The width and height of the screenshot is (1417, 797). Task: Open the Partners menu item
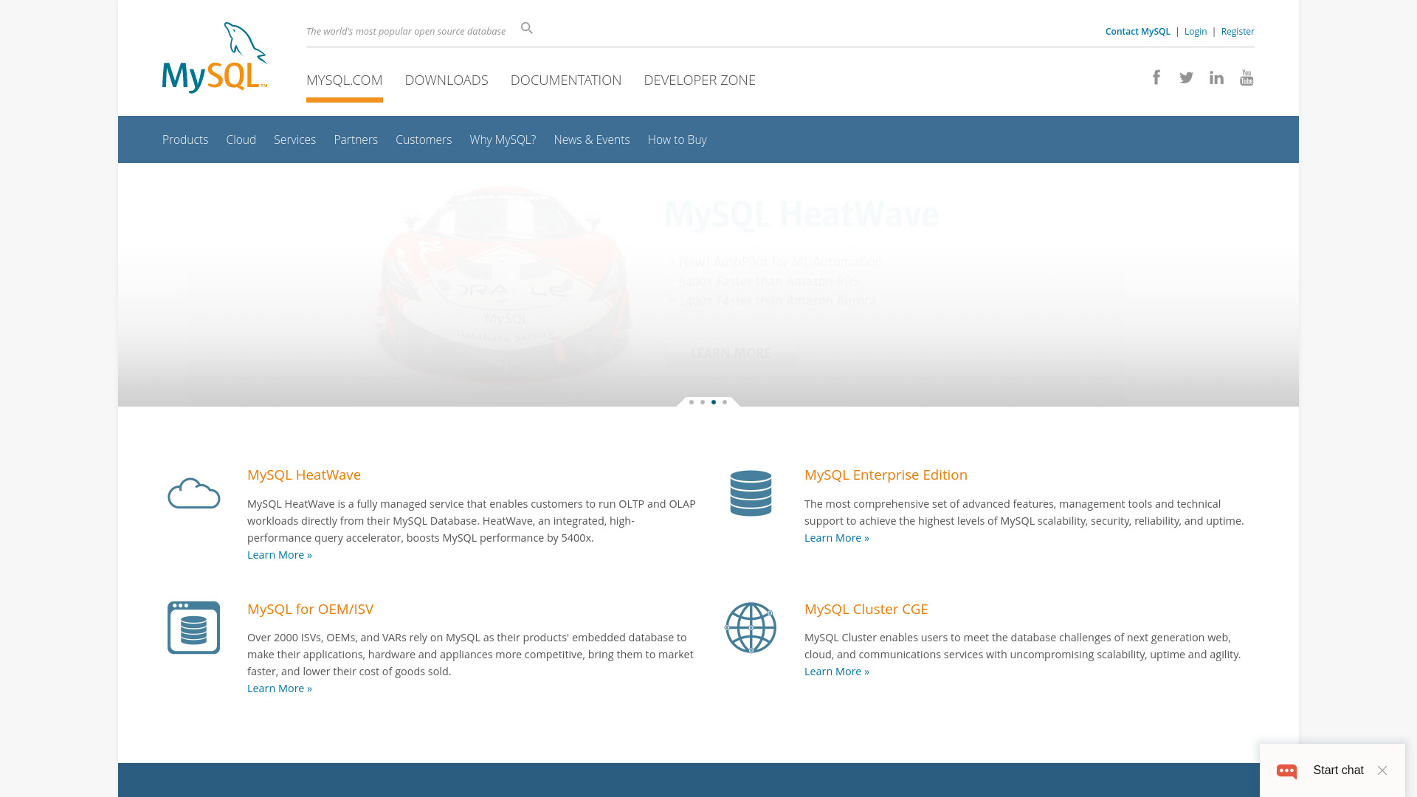pyautogui.click(x=356, y=139)
